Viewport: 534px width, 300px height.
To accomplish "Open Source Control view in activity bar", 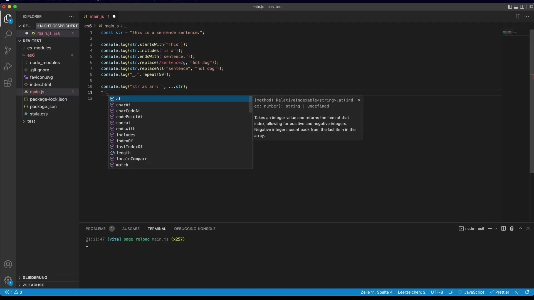I will pos(8,50).
